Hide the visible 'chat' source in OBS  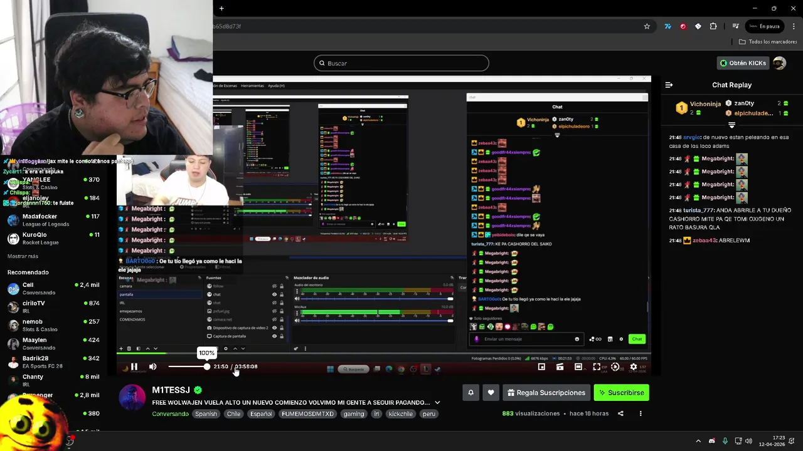coord(274,294)
